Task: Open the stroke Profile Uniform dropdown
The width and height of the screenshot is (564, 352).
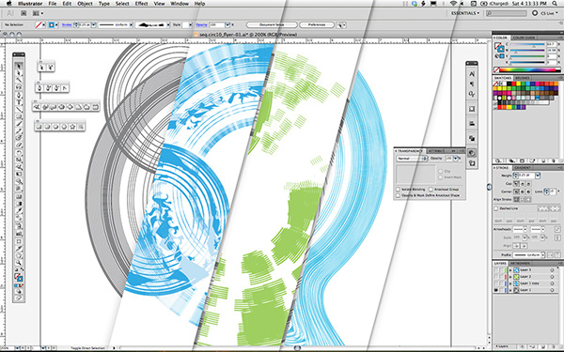Action: click(529, 254)
